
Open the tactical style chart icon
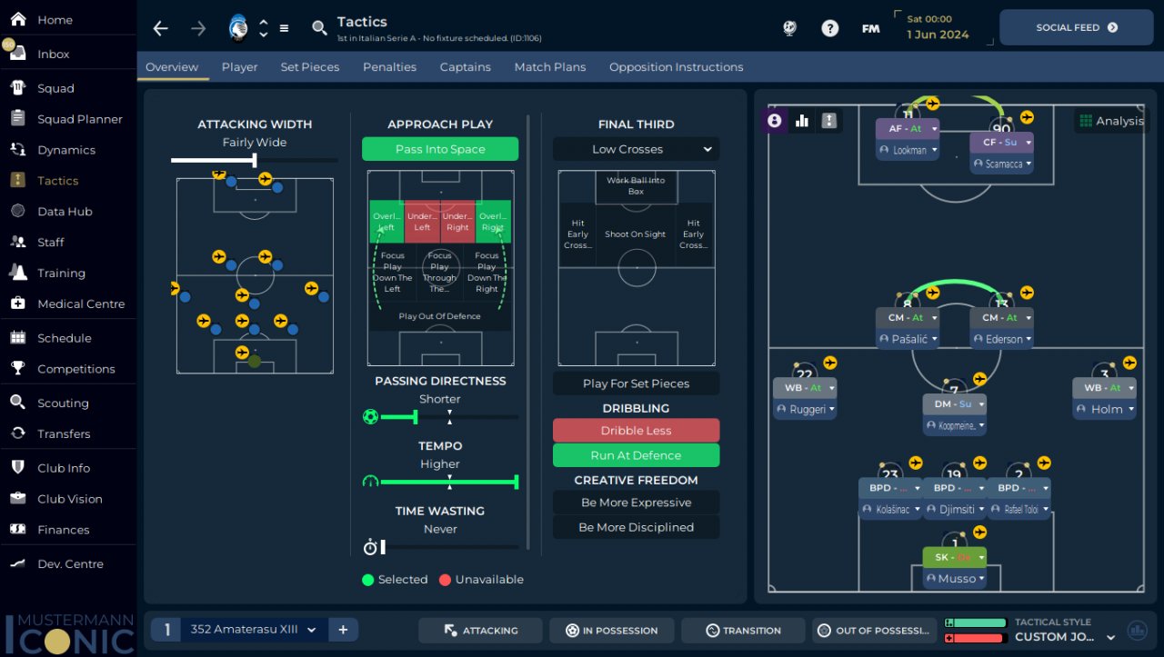coord(1137,630)
